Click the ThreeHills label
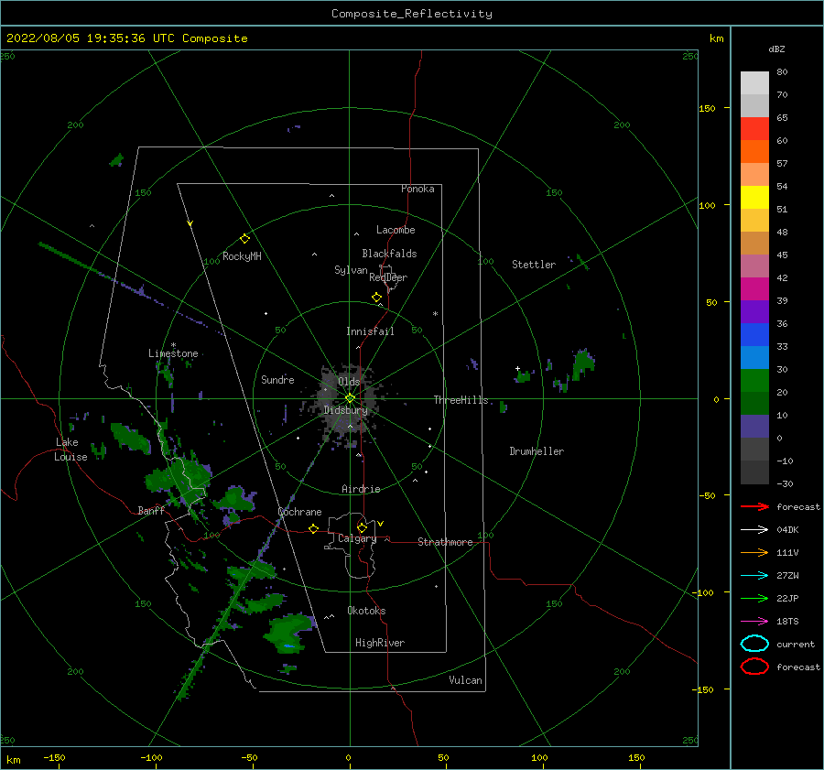 (461, 400)
